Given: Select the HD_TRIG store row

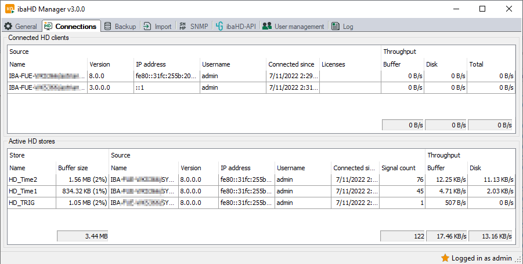Looking at the screenshot, I should click(x=22, y=203).
